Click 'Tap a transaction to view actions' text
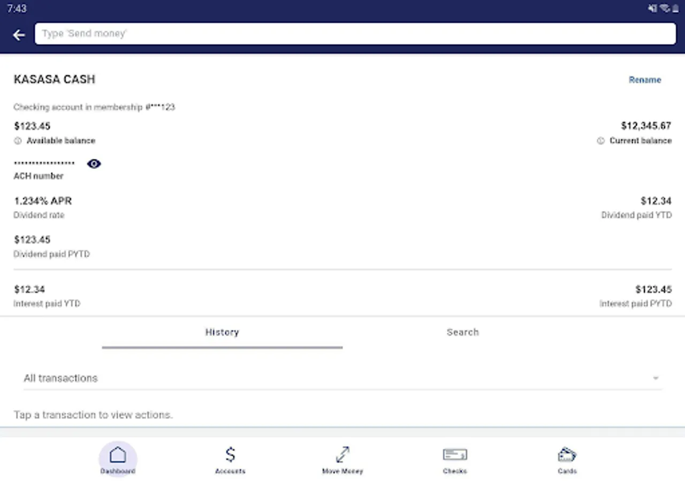685x481 pixels. click(x=93, y=415)
